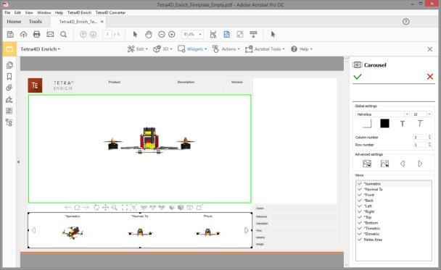The height and width of the screenshot is (270, 441).
Task: Click the email envelope icon
Action: [50, 35]
